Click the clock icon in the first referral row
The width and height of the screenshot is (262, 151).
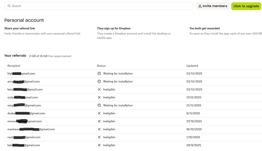pos(99,74)
